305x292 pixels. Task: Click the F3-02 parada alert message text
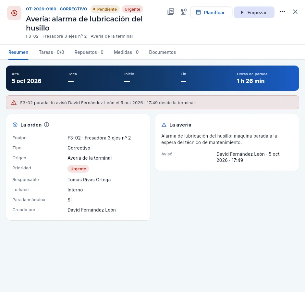pyautogui.click(x=108, y=103)
